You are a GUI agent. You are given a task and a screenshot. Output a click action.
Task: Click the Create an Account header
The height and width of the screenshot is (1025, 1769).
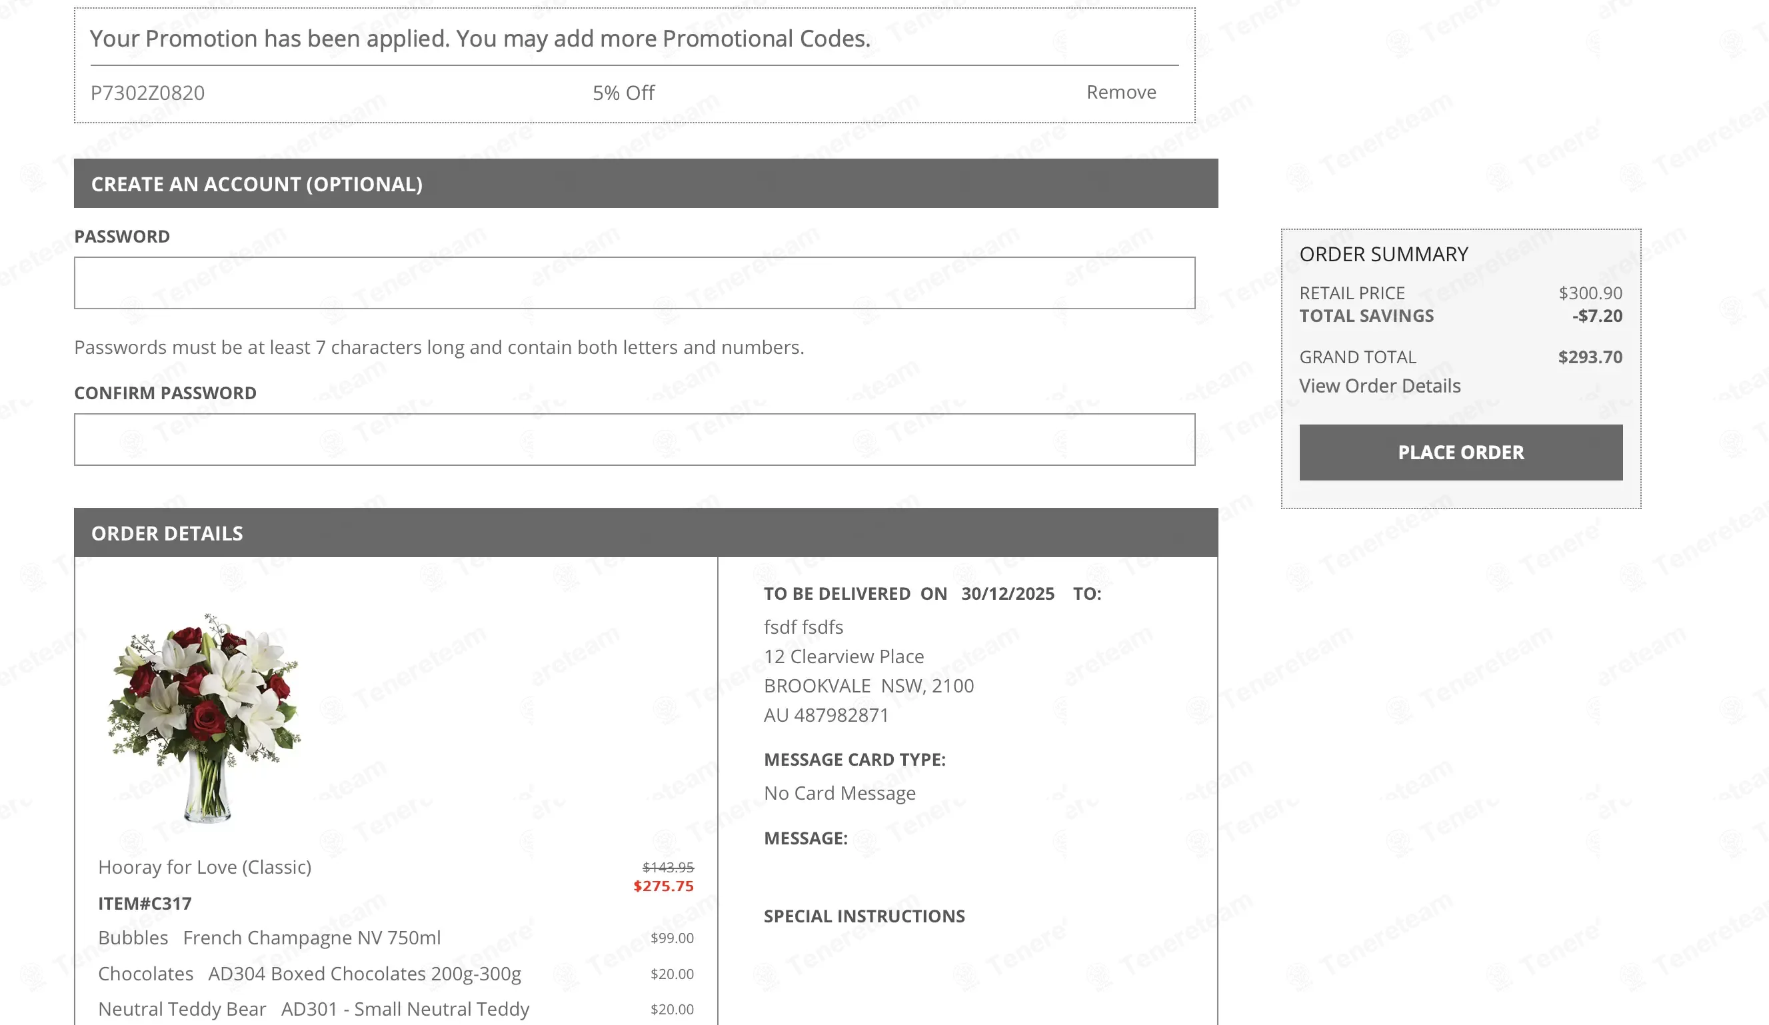click(646, 183)
